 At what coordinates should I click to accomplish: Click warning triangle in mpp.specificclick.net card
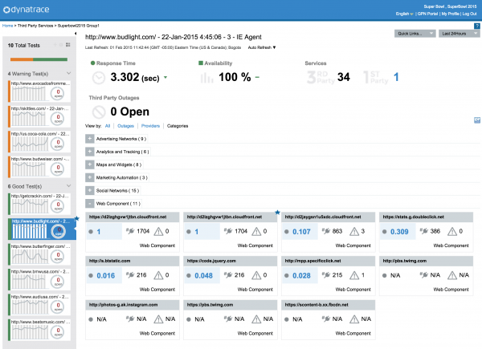[354, 275]
